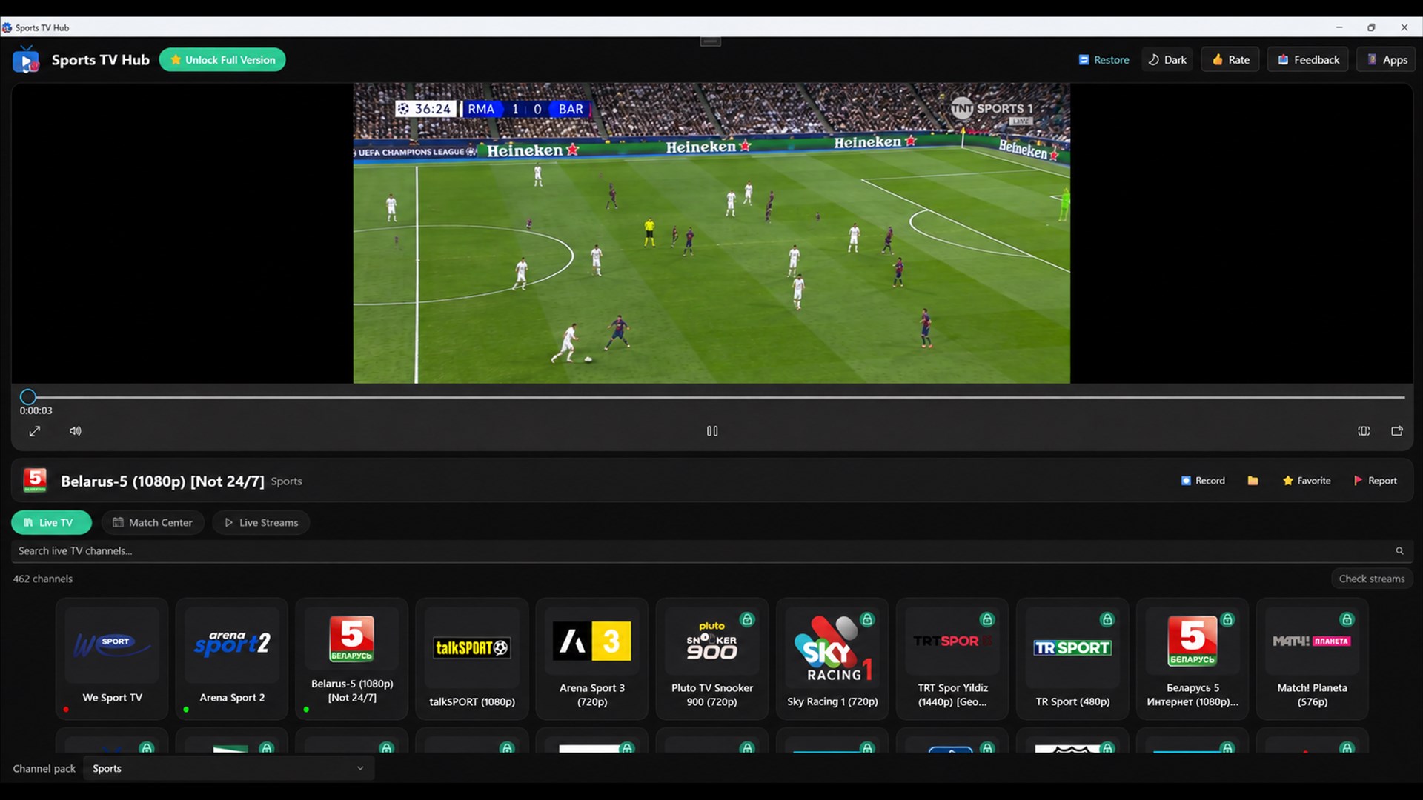Click the video player frame
This screenshot has height=800, width=1423.
(711, 233)
